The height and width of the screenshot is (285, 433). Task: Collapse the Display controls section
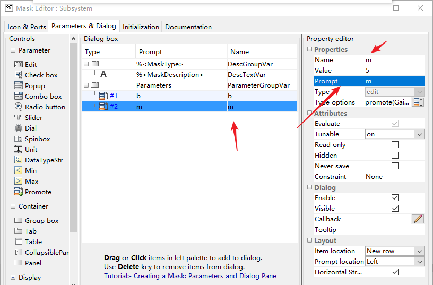[13, 277]
